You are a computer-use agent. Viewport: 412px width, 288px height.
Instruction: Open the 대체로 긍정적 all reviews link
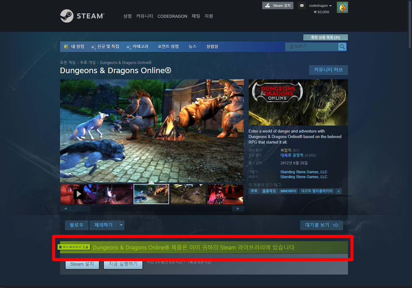coord(292,155)
